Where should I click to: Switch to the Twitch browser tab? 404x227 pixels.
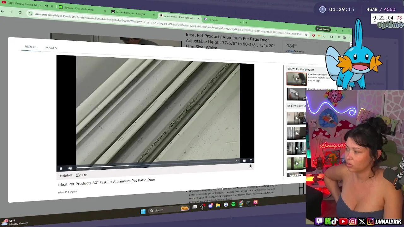coord(213,20)
